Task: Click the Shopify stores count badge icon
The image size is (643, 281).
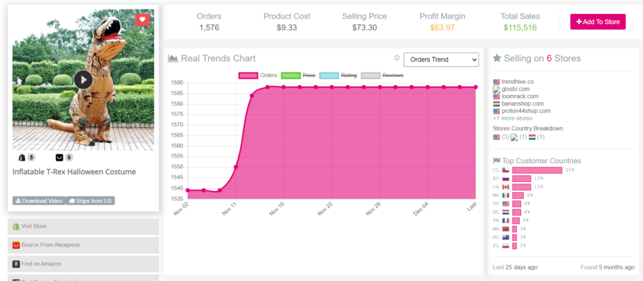Action: (22, 157)
